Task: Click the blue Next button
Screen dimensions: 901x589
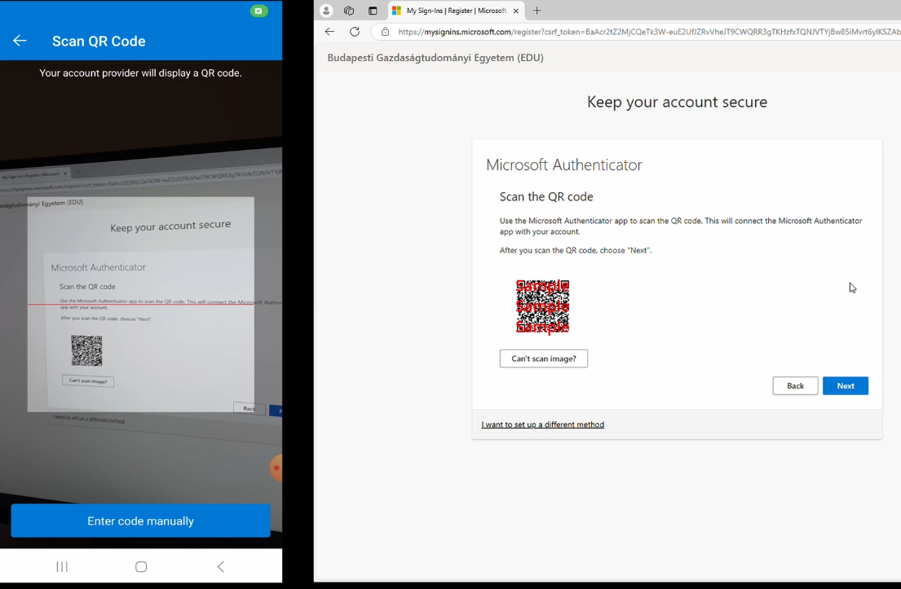Action: 846,386
